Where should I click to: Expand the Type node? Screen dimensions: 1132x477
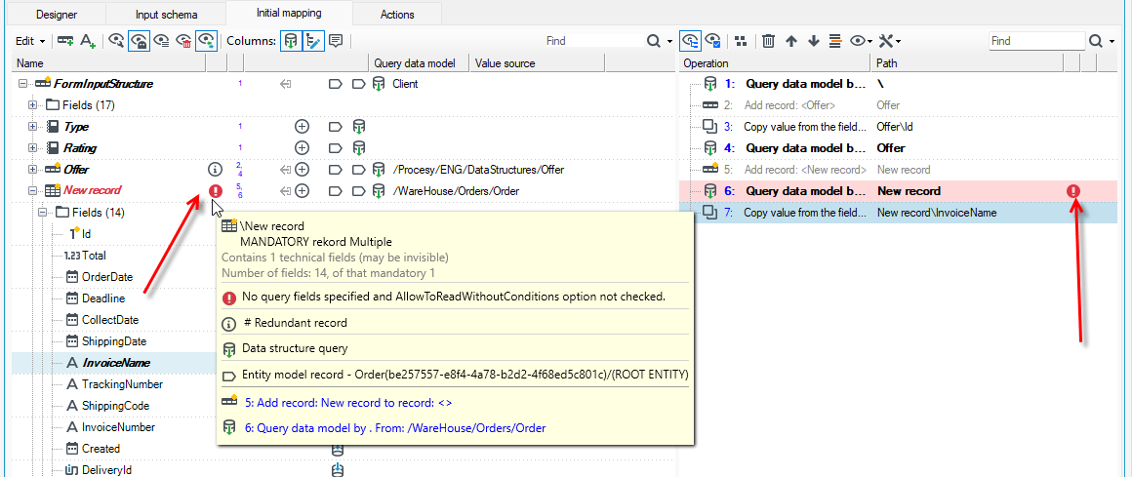coord(32,127)
